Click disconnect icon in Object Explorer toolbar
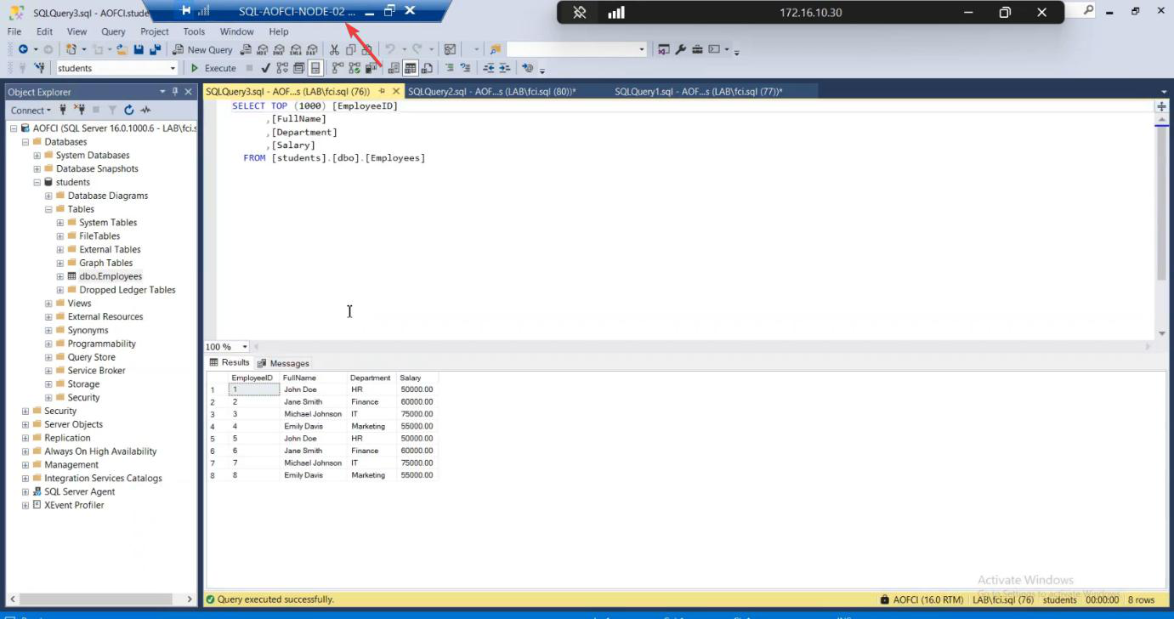 pos(80,110)
